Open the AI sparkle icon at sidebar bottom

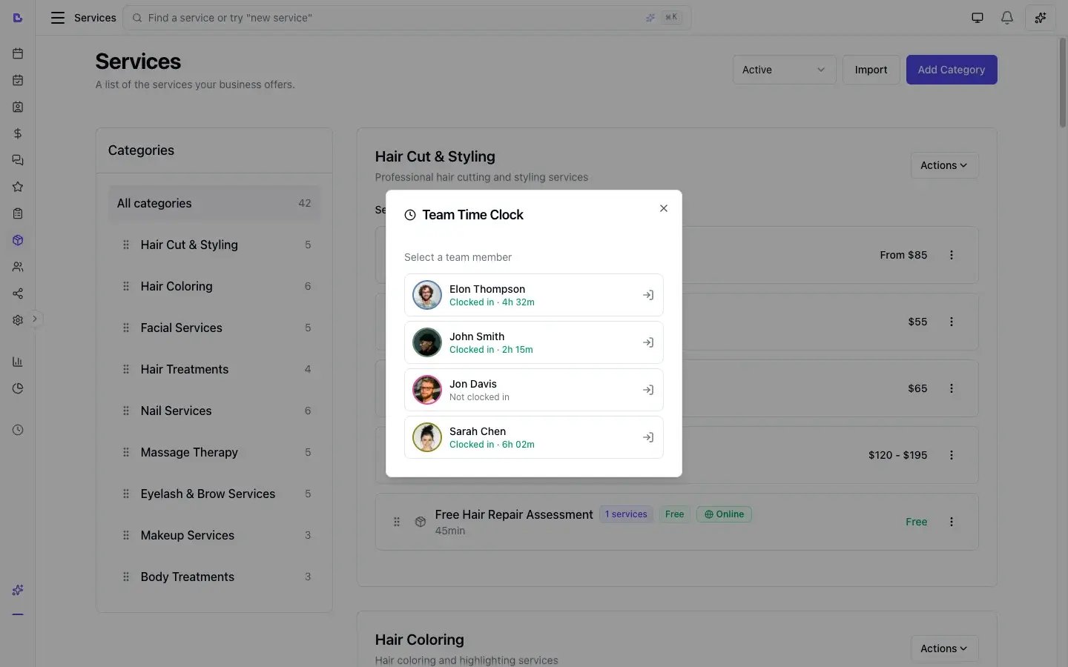coord(18,590)
